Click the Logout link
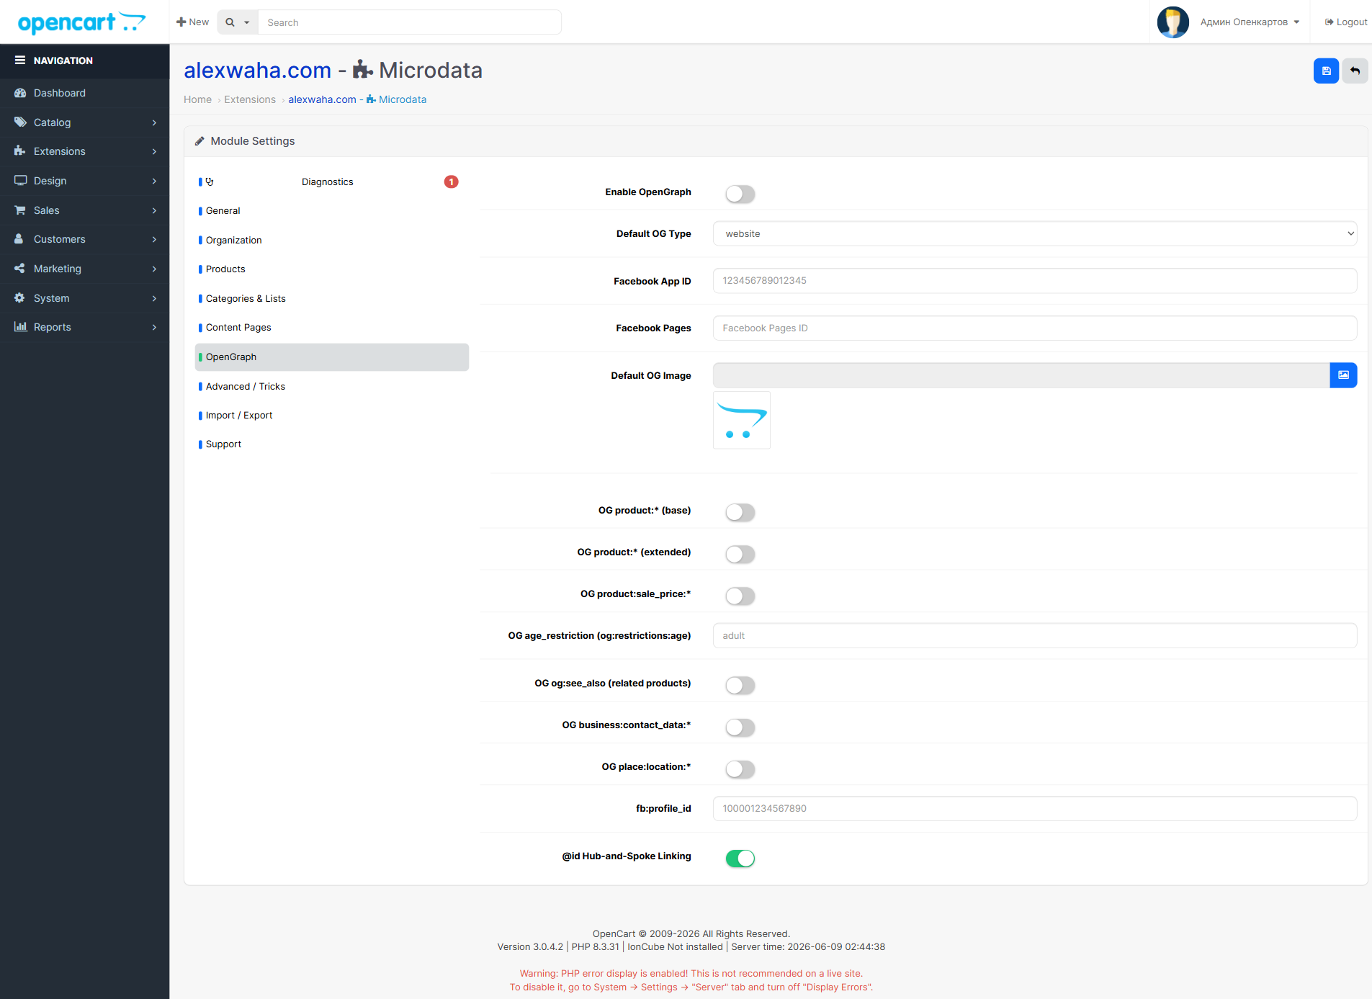This screenshot has height=999, width=1372. (1345, 22)
